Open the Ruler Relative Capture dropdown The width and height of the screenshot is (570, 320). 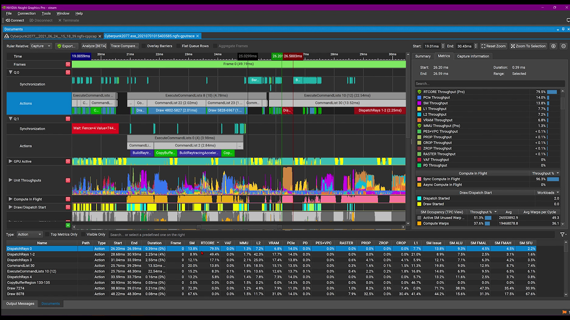[x=40, y=46]
